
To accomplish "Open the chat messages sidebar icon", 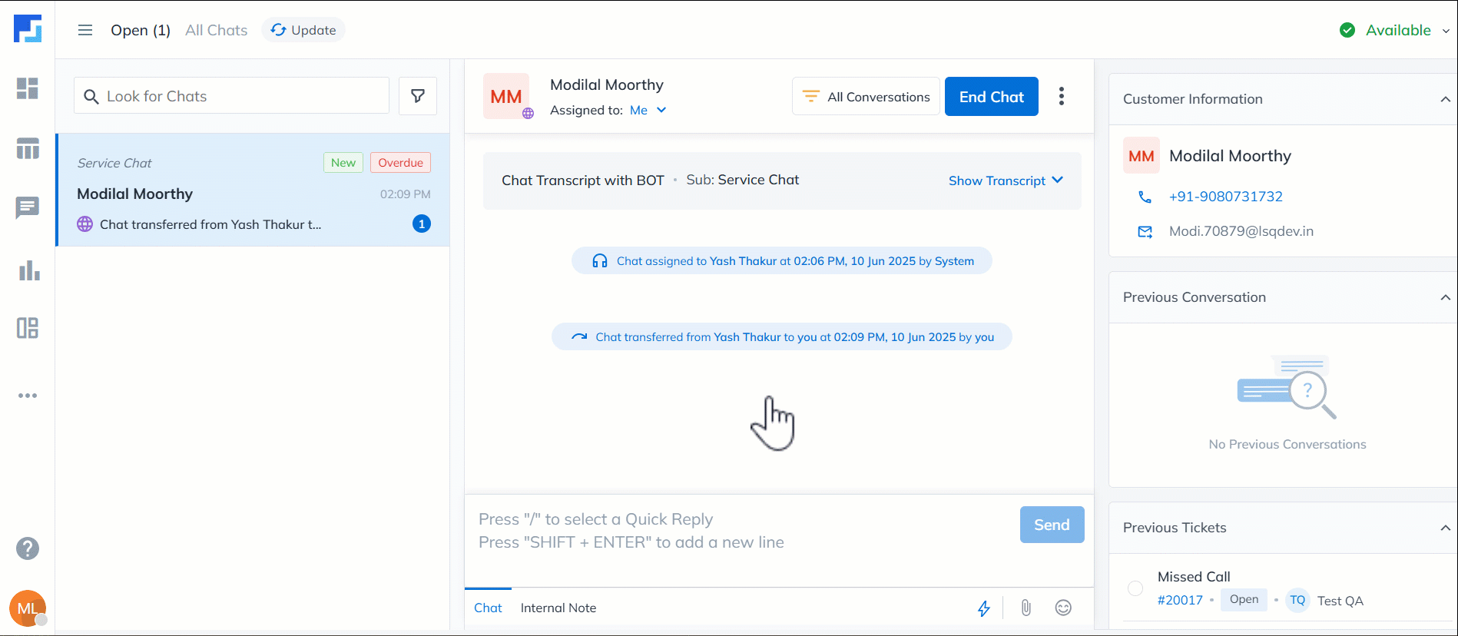I will point(28,207).
